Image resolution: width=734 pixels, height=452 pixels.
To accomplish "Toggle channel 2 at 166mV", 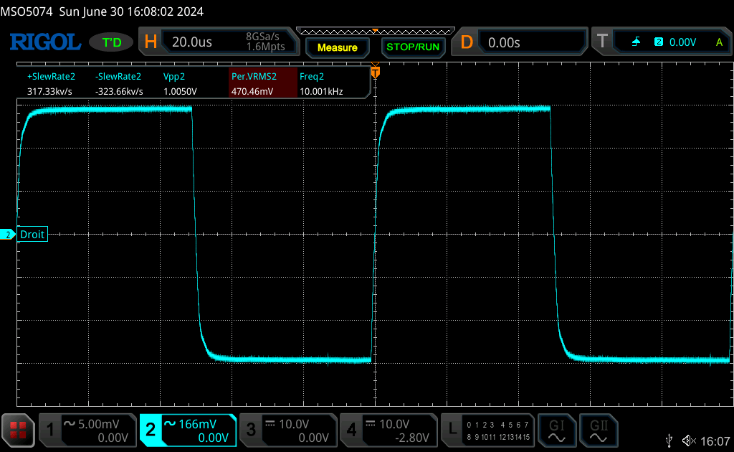I will (189, 430).
